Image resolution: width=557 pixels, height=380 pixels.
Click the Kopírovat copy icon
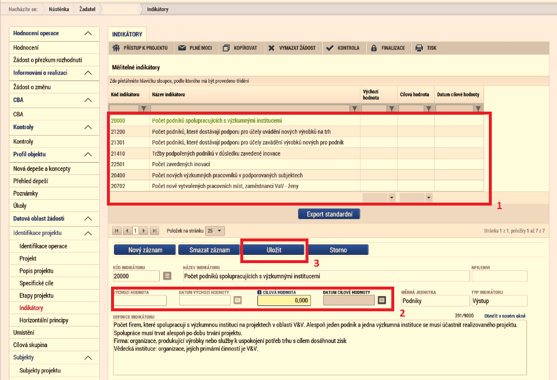pyautogui.click(x=226, y=48)
